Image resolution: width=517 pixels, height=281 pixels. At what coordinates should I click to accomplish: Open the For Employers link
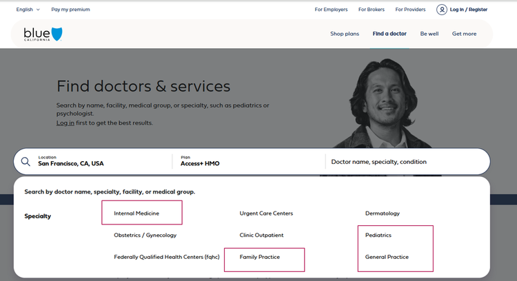[331, 10]
